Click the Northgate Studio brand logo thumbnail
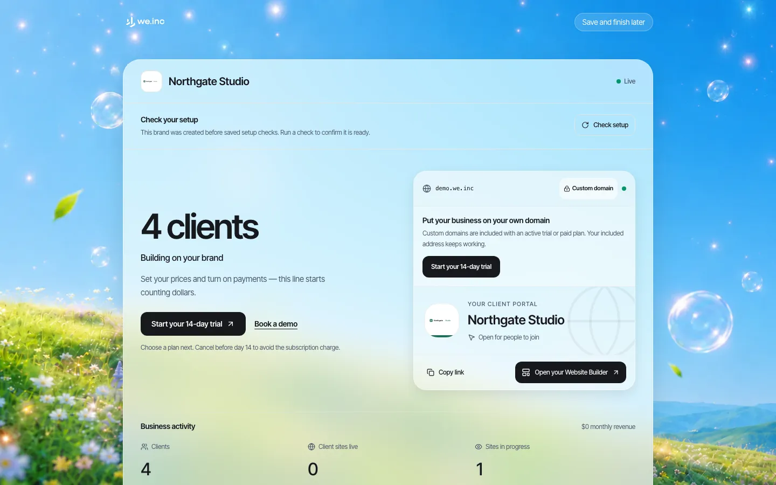776x485 pixels. coord(151,81)
